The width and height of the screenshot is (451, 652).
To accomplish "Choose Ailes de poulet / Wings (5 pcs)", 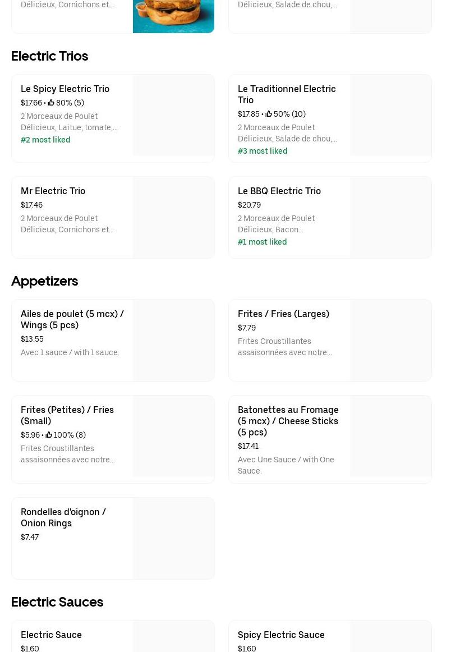I will point(72,319).
